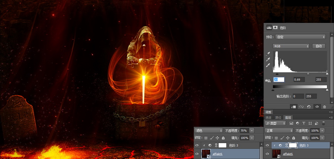Click the 自动 auto button
The image size is (334, 159).
pos(318,46)
